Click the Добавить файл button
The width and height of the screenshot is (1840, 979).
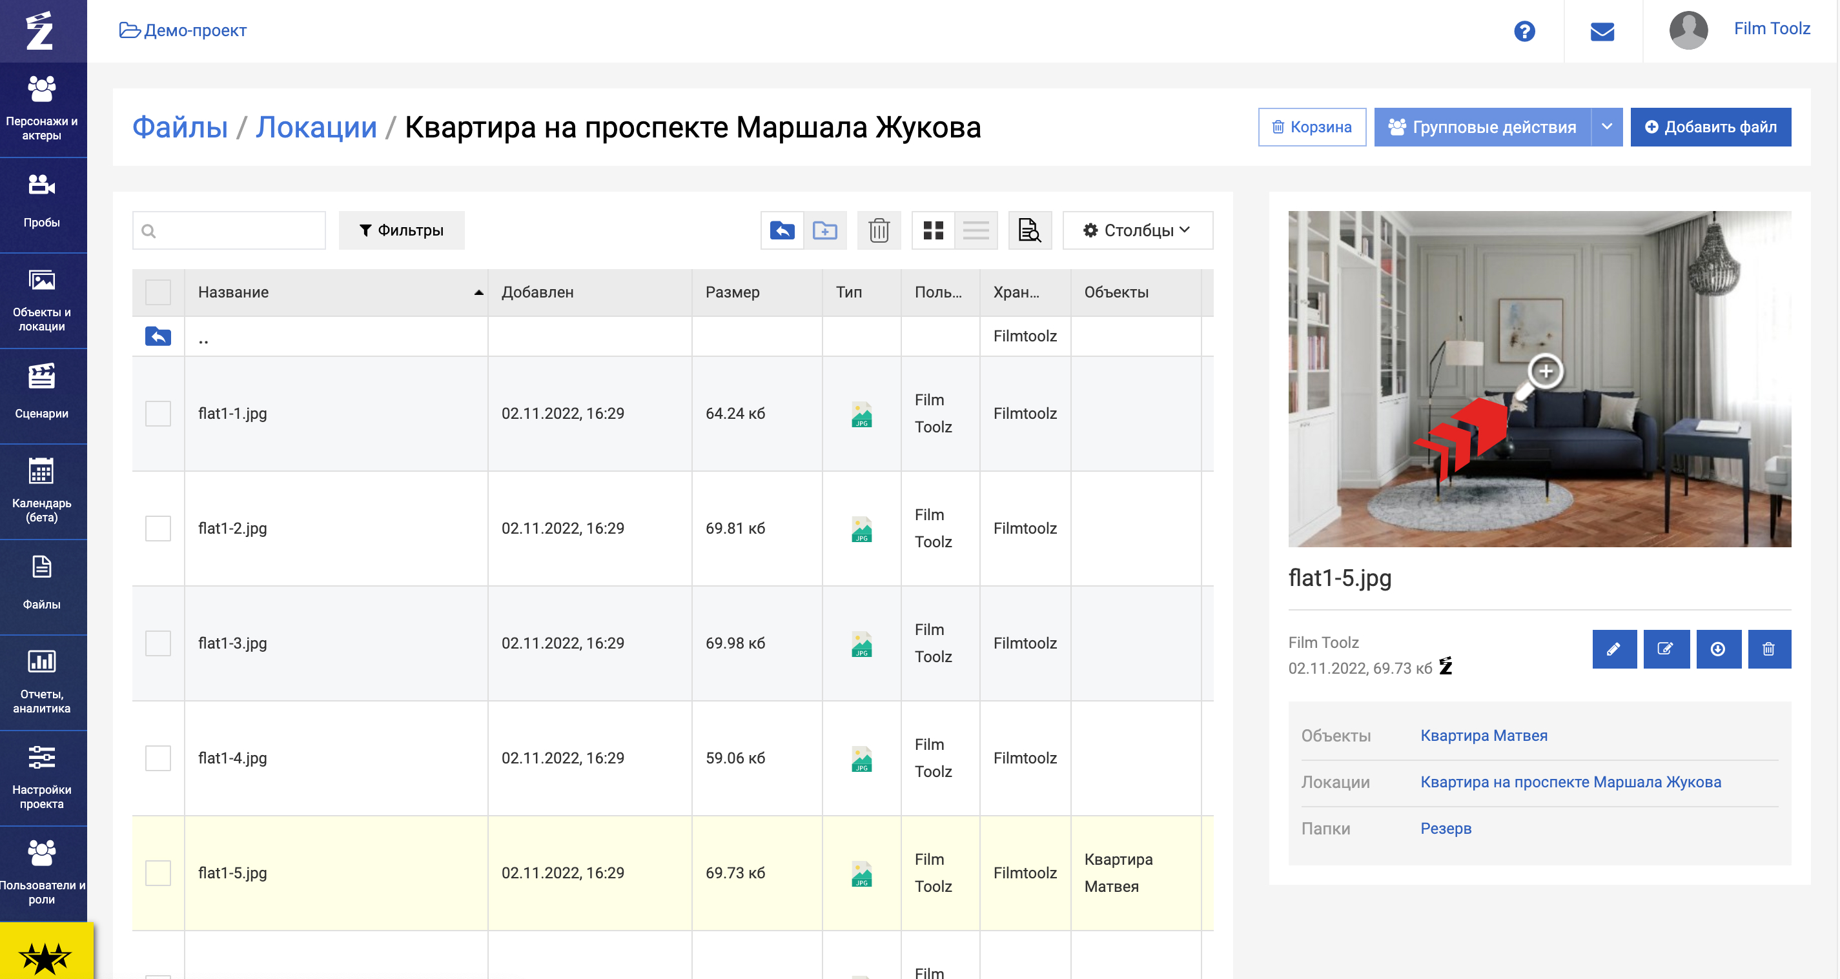point(1711,127)
